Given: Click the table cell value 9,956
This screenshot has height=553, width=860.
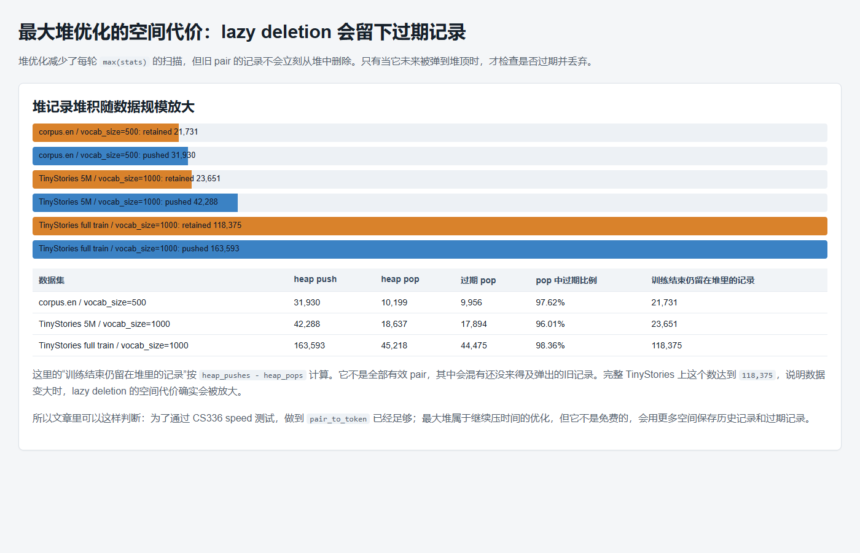Looking at the screenshot, I should (x=471, y=302).
